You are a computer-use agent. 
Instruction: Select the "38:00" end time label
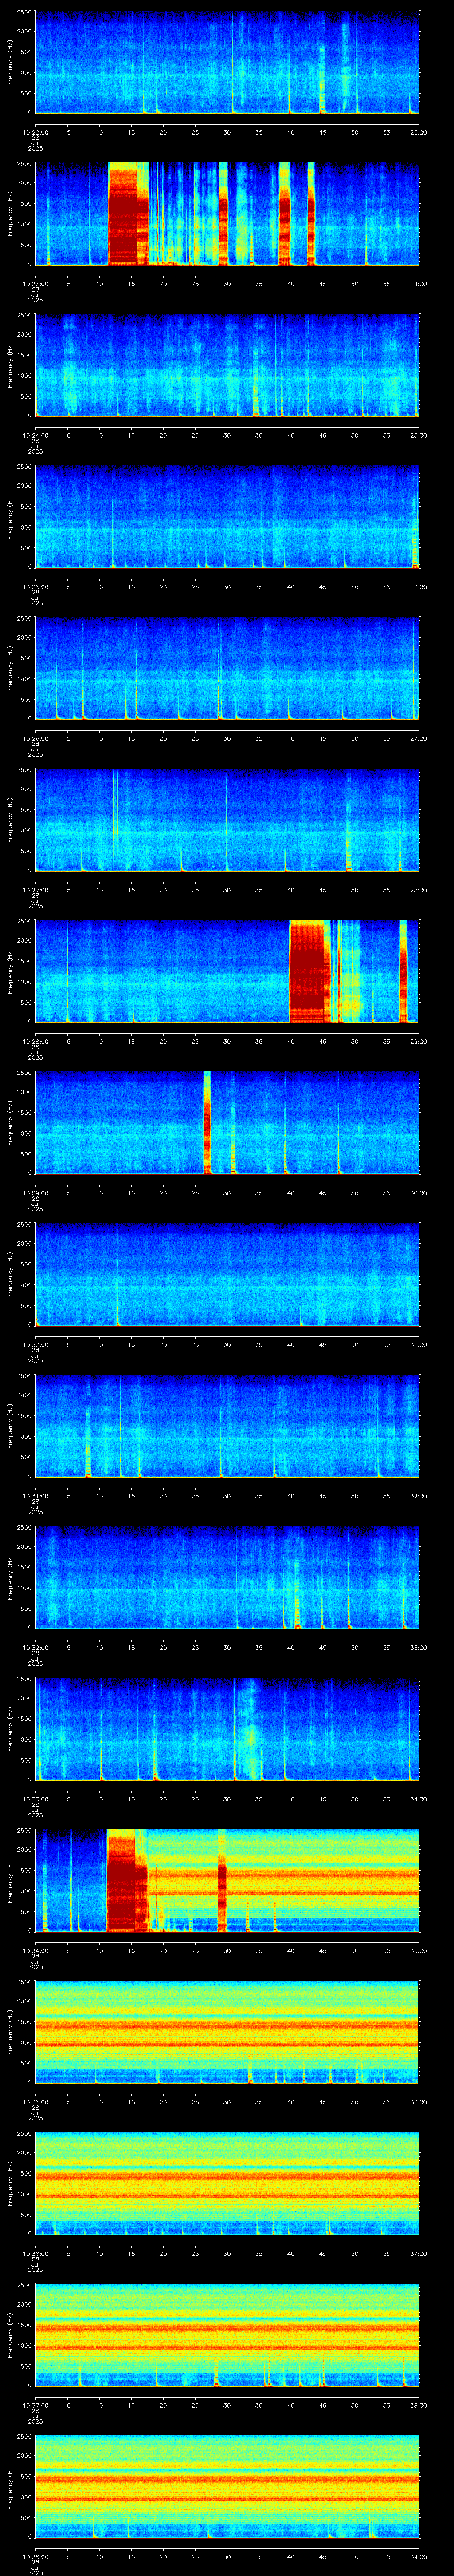(418, 2405)
